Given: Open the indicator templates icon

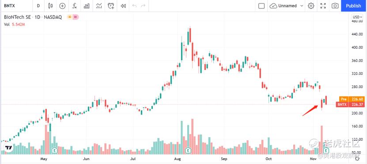Looking at the screenshot, I should [x=99, y=6].
